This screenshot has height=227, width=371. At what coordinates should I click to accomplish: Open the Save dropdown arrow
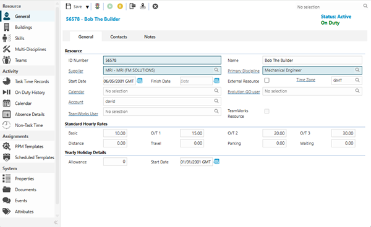[87, 7]
